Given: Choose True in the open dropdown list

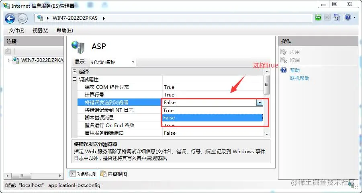Looking at the screenshot, I should click(213, 111).
